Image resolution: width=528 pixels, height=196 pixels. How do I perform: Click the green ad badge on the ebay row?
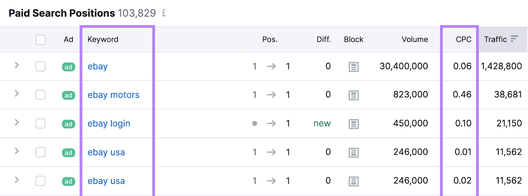coord(68,66)
